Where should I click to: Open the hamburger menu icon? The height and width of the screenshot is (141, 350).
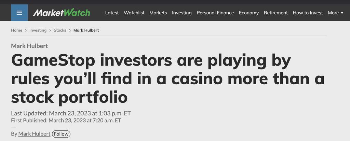pos(19,13)
